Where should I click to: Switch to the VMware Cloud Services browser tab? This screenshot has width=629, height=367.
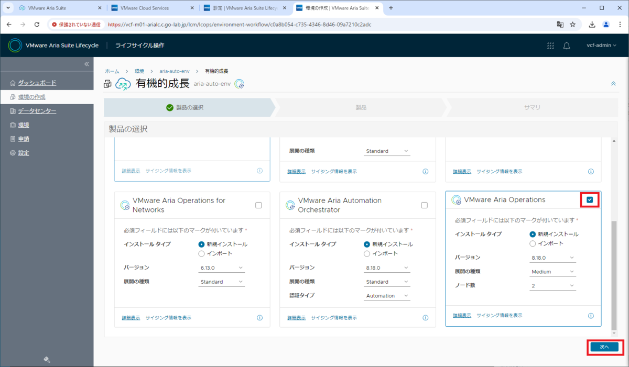pyautogui.click(x=153, y=8)
